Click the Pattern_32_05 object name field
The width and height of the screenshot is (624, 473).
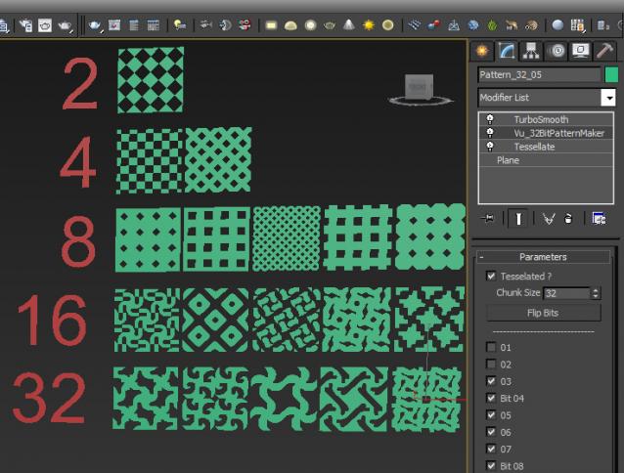tap(539, 74)
